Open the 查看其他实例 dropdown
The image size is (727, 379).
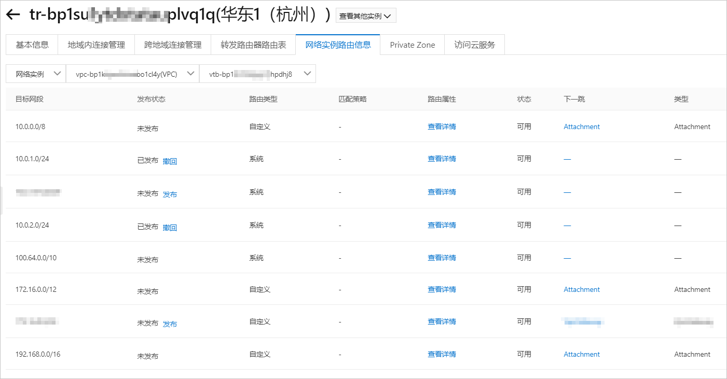(x=366, y=16)
